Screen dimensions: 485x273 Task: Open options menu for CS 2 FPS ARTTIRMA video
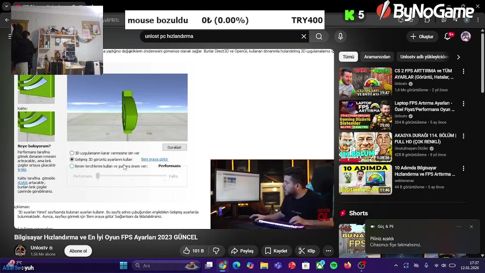[x=463, y=71]
